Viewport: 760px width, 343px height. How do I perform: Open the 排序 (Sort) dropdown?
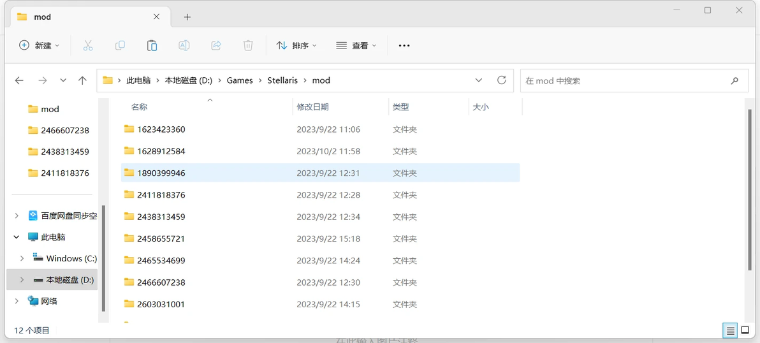296,45
